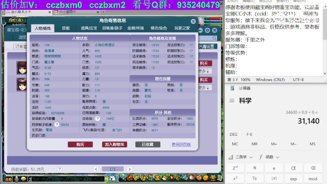Switch to 坐骑/祥瑞 tab
The width and height of the screenshot is (327, 184).
click(x=135, y=28)
